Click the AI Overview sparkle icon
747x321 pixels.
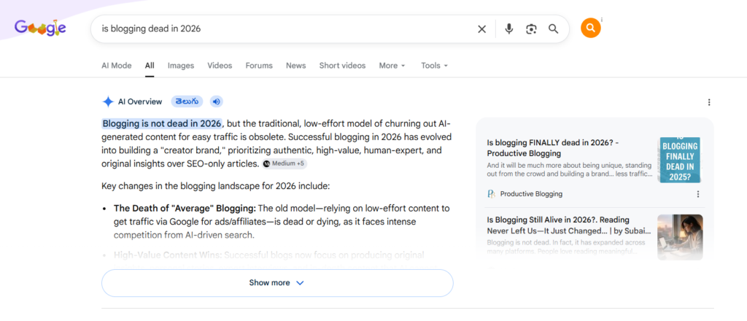(x=108, y=101)
